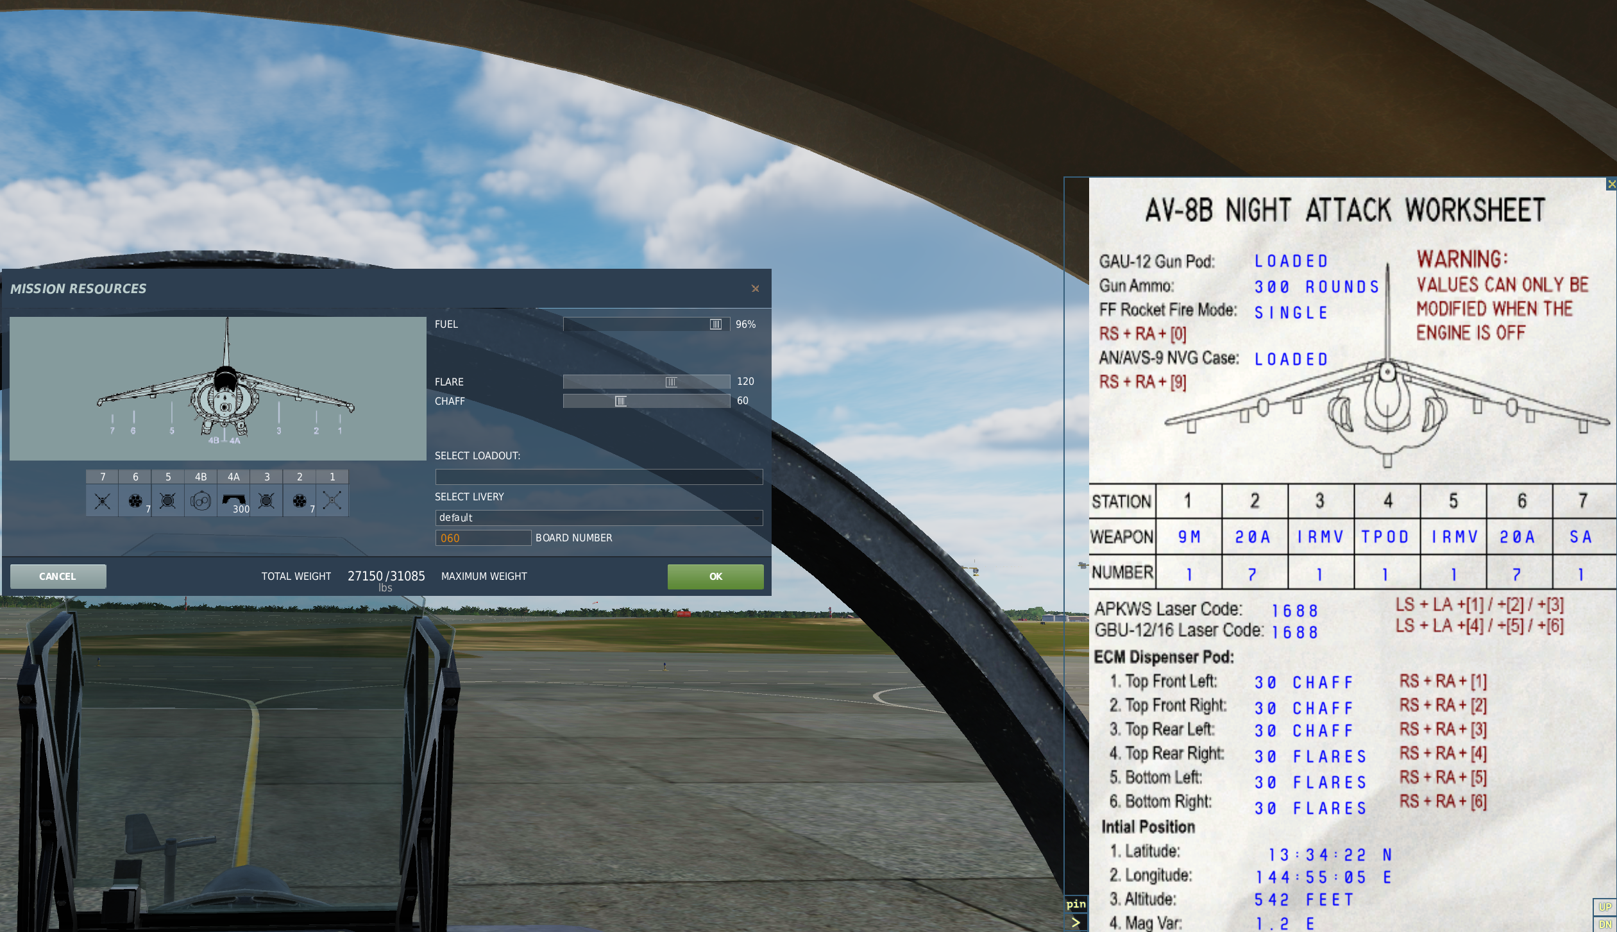This screenshot has height=932, width=1617.
Task: Select station 6 column header
Action: point(135,477)
